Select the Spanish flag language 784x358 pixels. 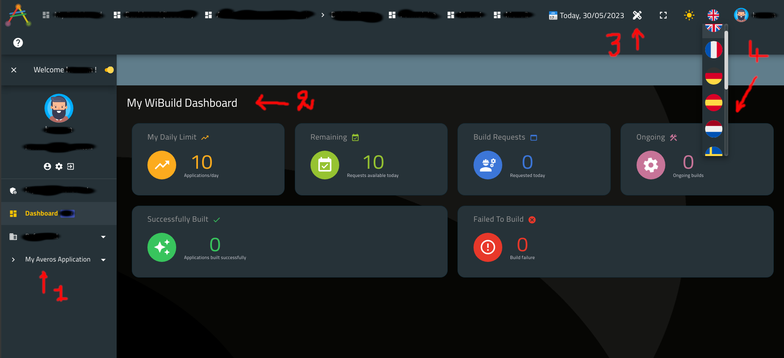[714, 103]
